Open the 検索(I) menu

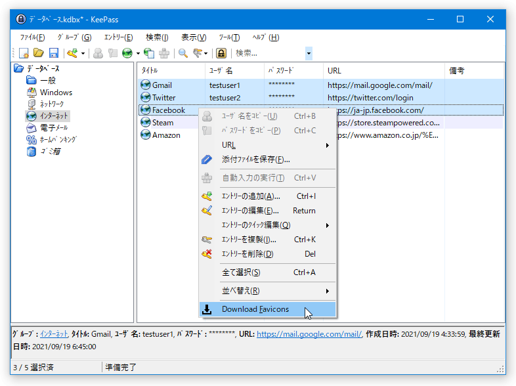click(157, 37)
